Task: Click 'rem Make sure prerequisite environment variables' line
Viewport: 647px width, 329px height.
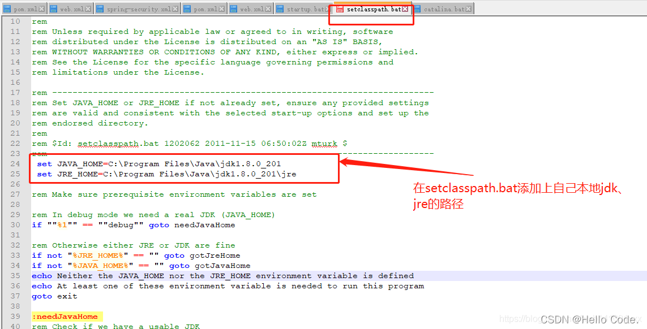Action: (174, 194)
